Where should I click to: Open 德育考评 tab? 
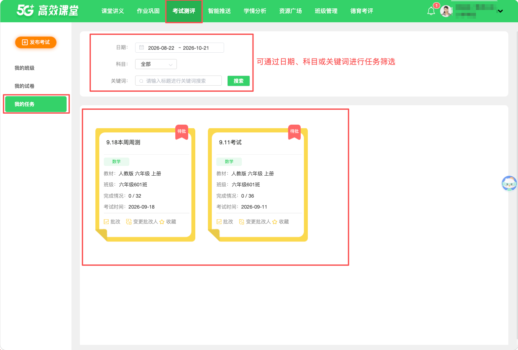tap(362, 11)
